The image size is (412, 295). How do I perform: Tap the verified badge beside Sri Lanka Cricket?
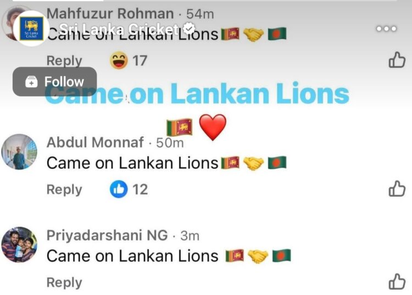pos(189,29)
